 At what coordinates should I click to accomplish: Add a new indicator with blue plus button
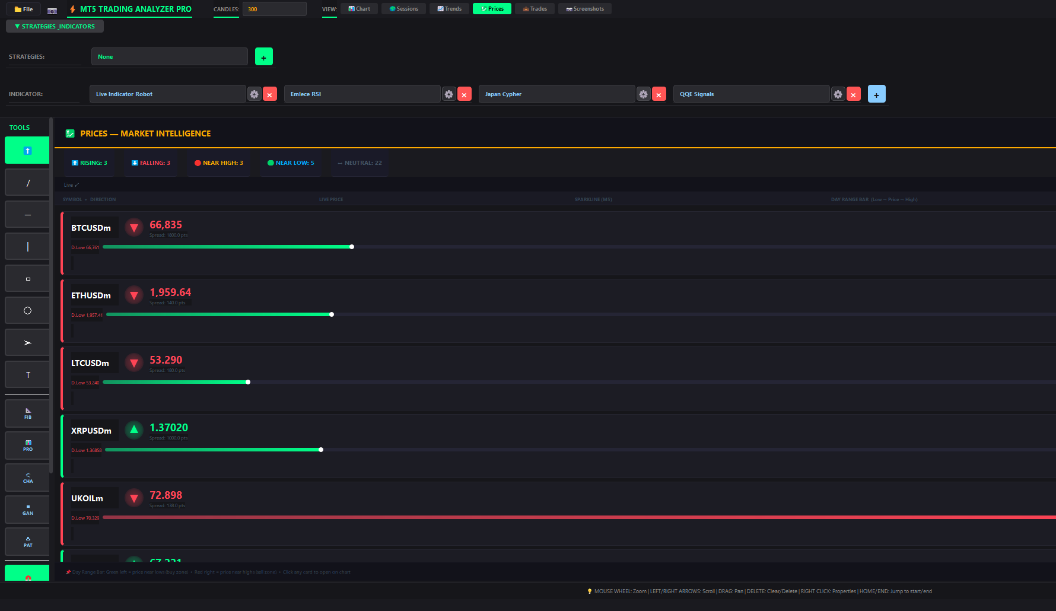pos(876,94)
